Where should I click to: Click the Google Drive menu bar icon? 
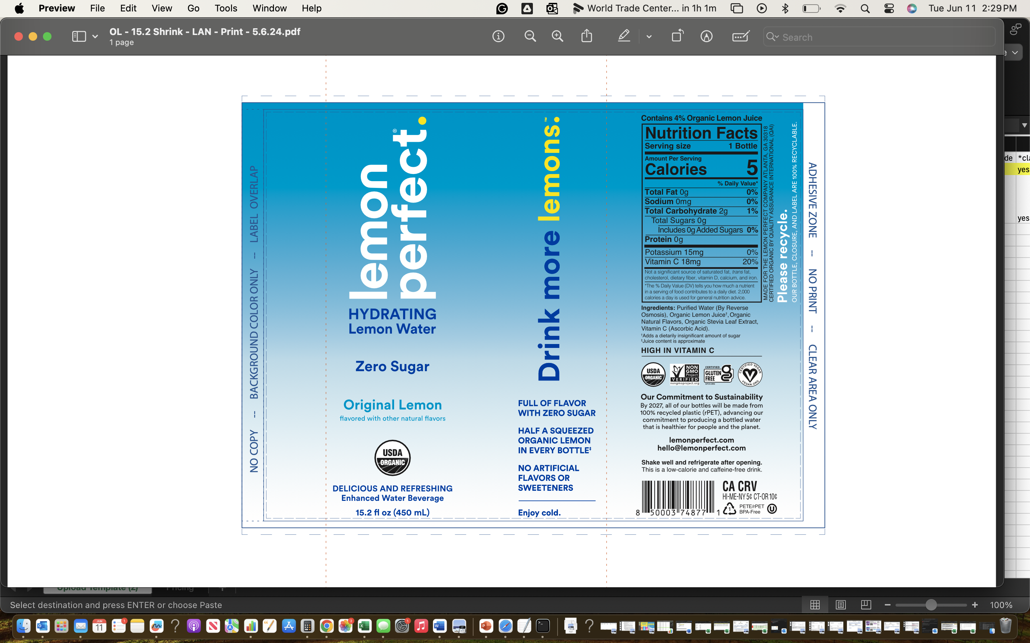(x=527, y=9)
